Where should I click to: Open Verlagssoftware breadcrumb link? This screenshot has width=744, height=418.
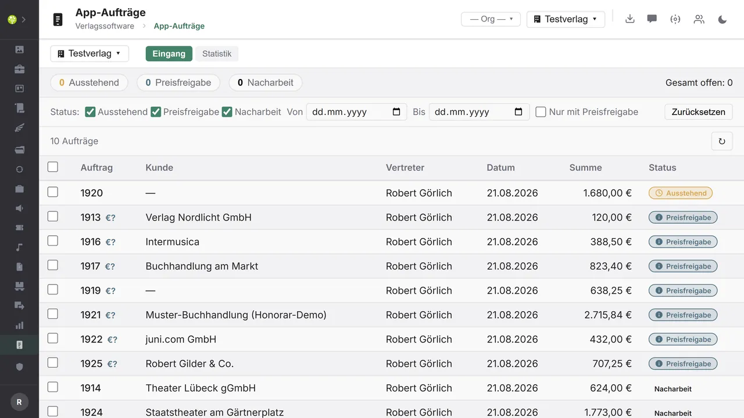click(105, 26)
